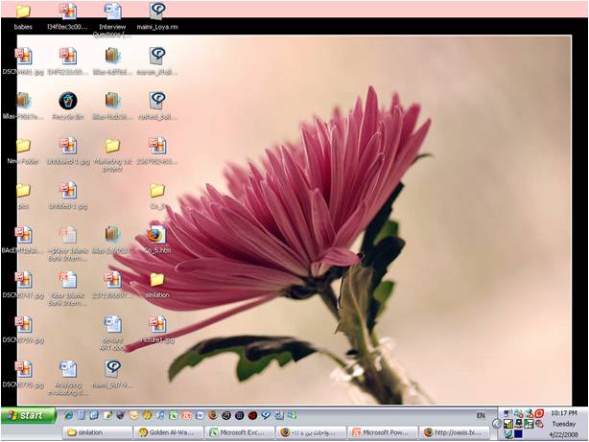
Task: Switch to simlation folder taskbar window
Action: coord(98,432)
